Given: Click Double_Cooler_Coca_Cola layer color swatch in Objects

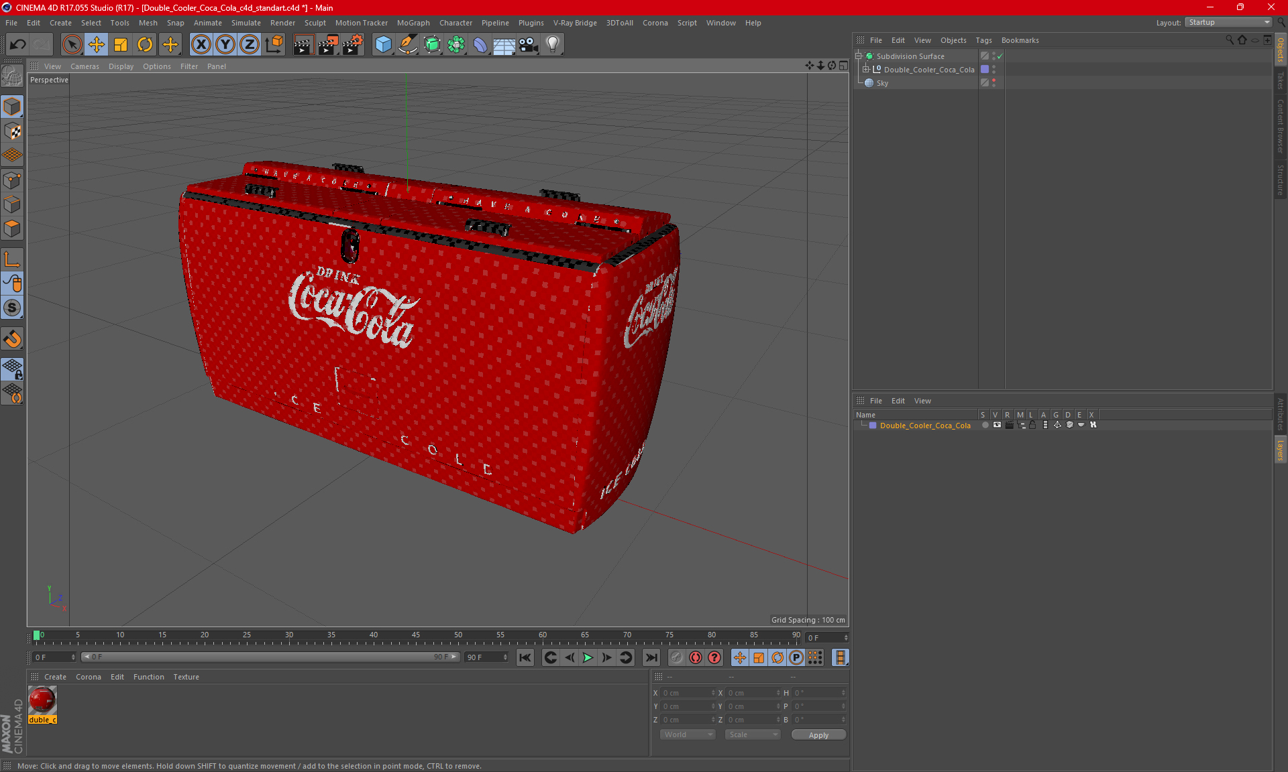Looking at the screenshot, I should [x=984, y=70].
